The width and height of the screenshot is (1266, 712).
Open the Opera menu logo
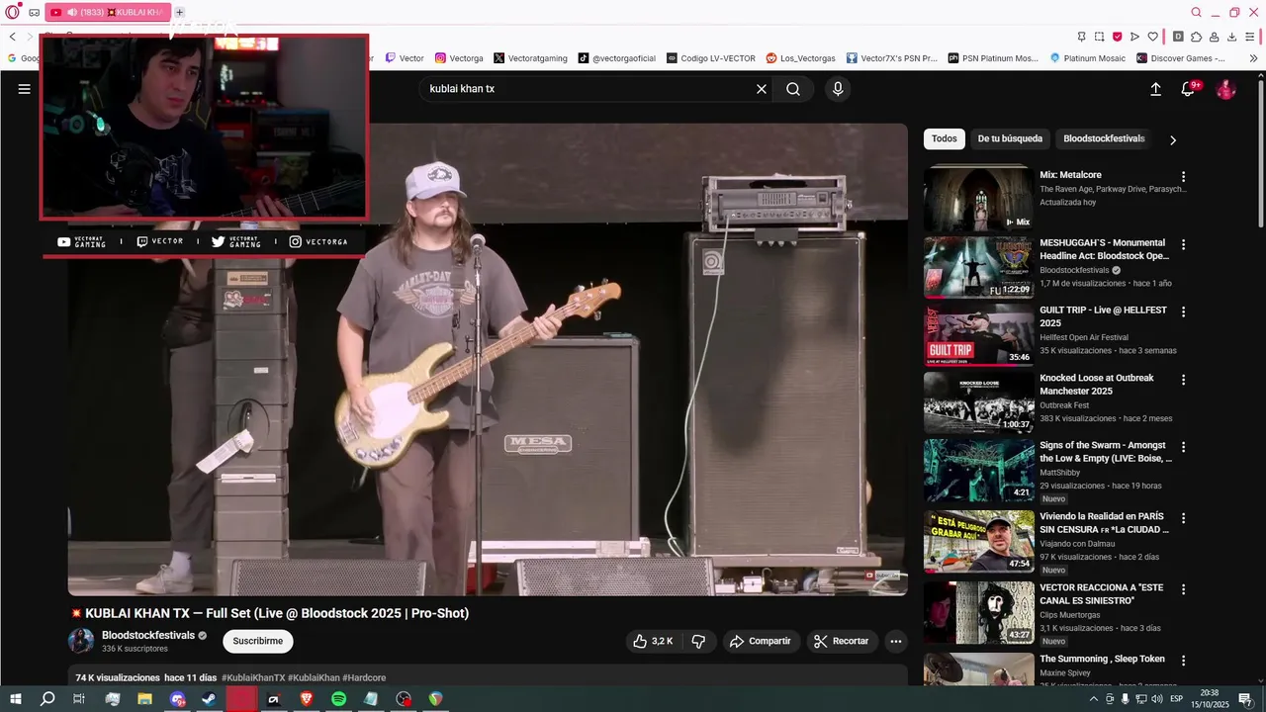tap(12, 12)
